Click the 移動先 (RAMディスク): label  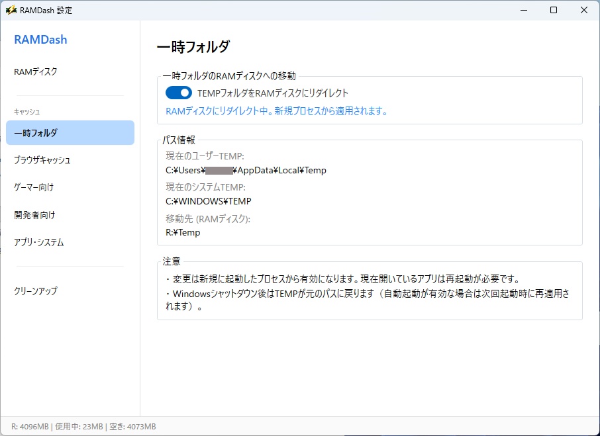[x=208, y=218]
